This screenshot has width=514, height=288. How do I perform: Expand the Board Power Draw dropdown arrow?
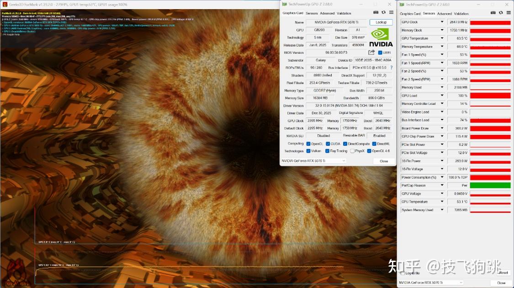point(442,128)
